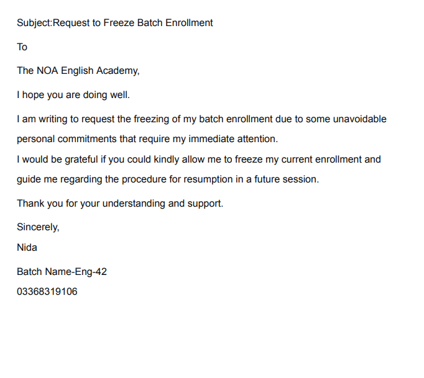
Task: Click "The NOA English Academy" text
Action: coord(78,71)
